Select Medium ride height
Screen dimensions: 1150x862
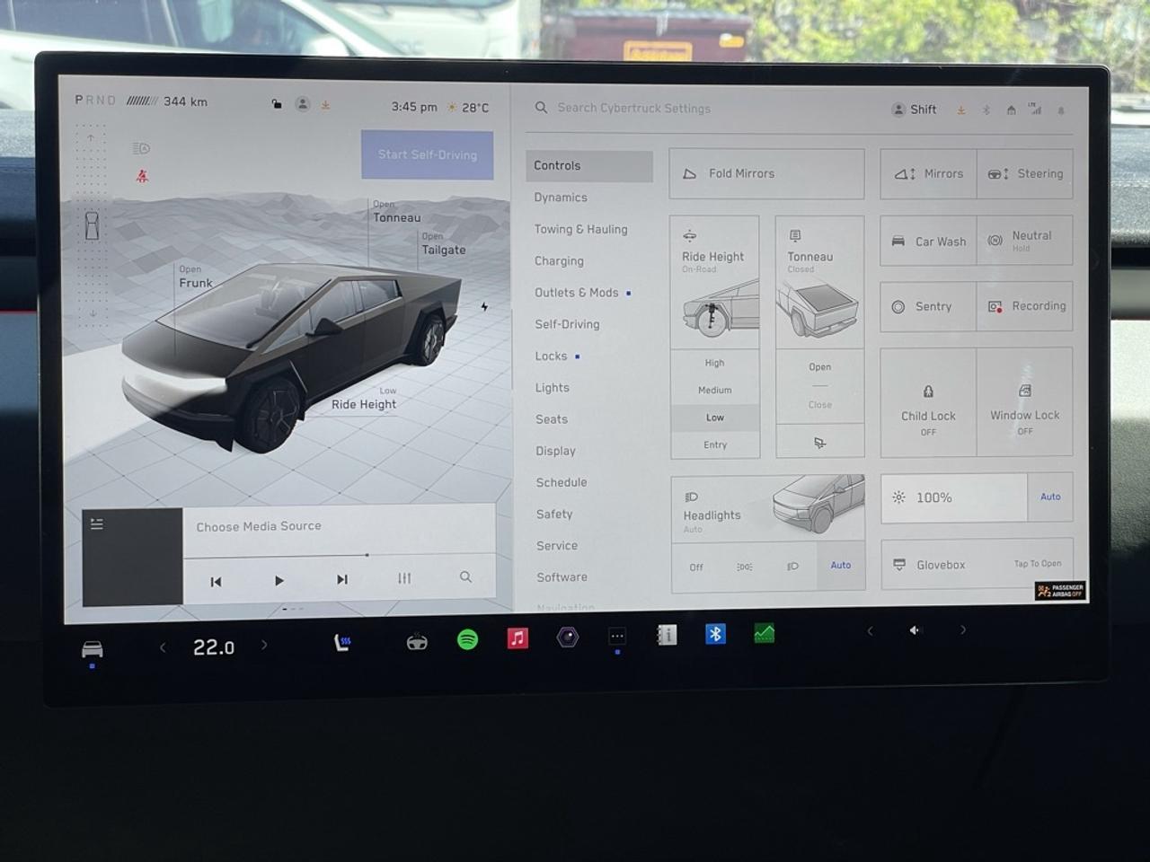(714, 390)
